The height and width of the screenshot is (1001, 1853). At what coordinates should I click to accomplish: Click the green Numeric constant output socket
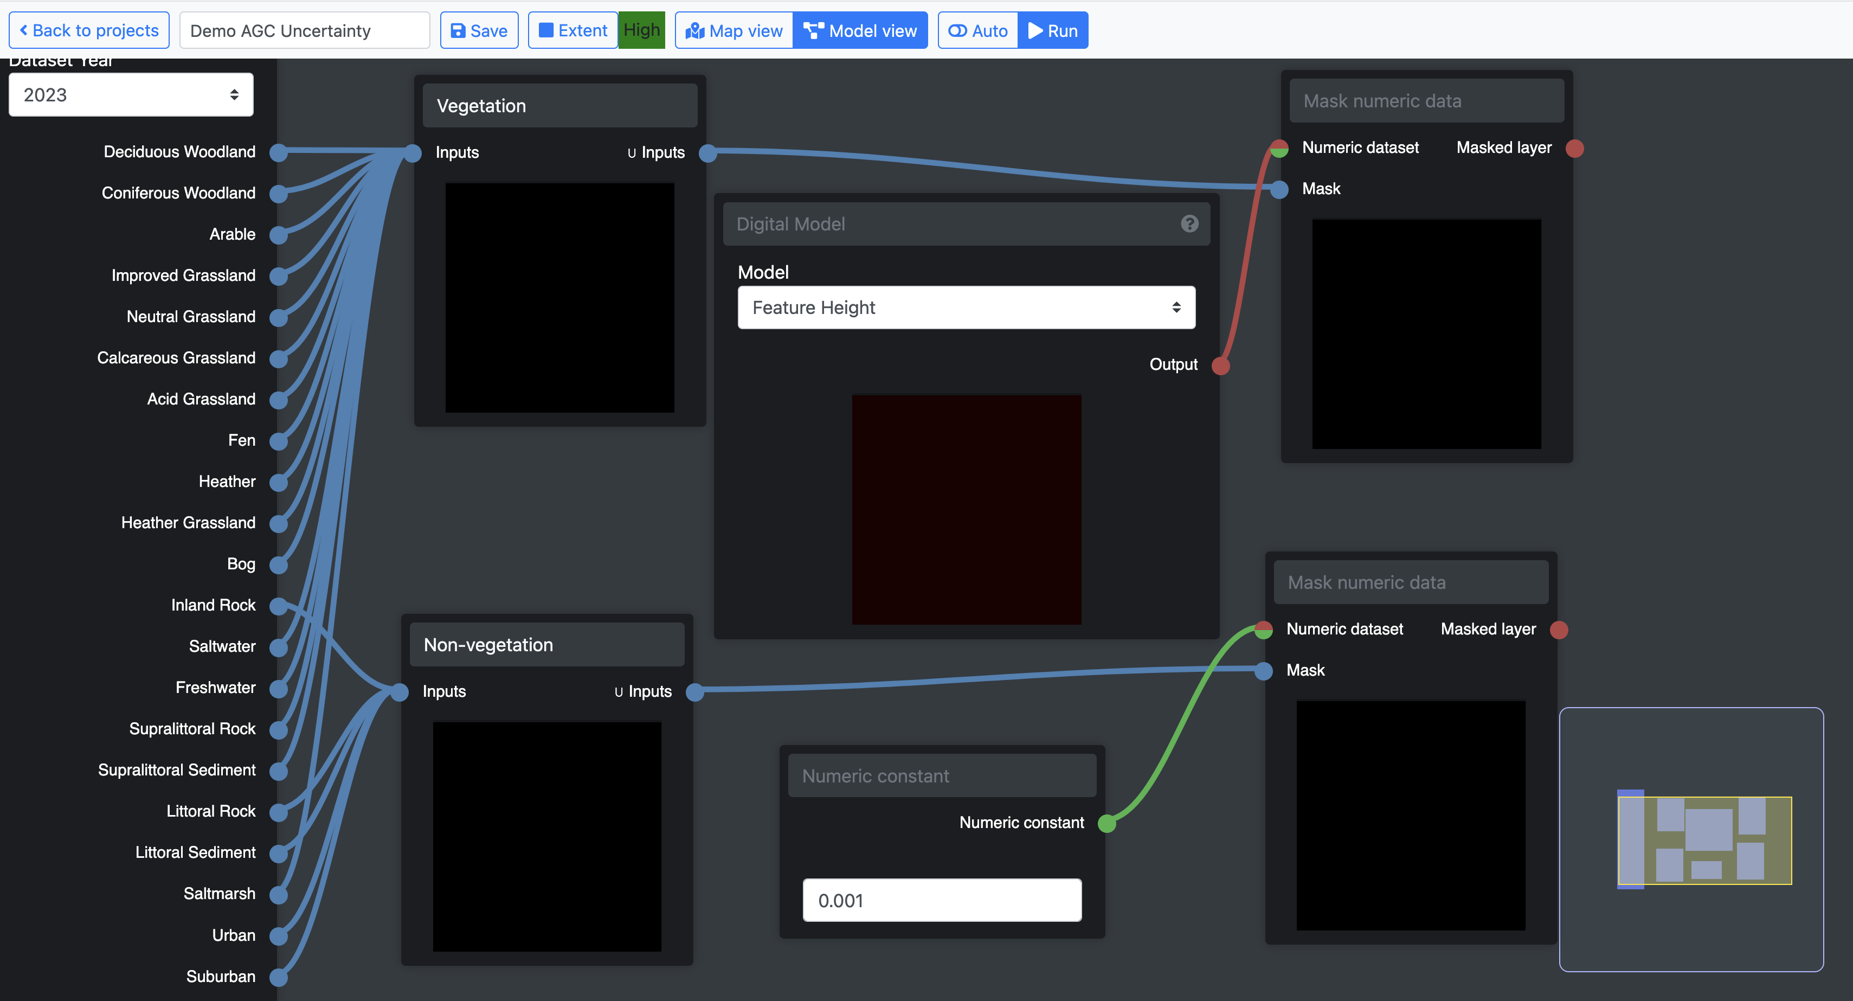point(1106,823)
